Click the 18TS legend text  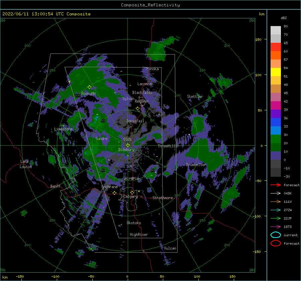[x=288, y=227]
